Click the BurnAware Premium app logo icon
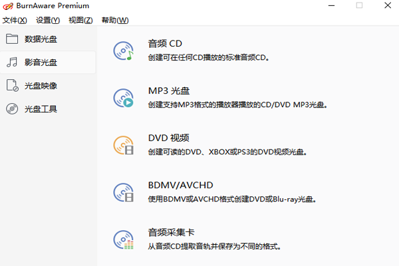 [8, 6]
